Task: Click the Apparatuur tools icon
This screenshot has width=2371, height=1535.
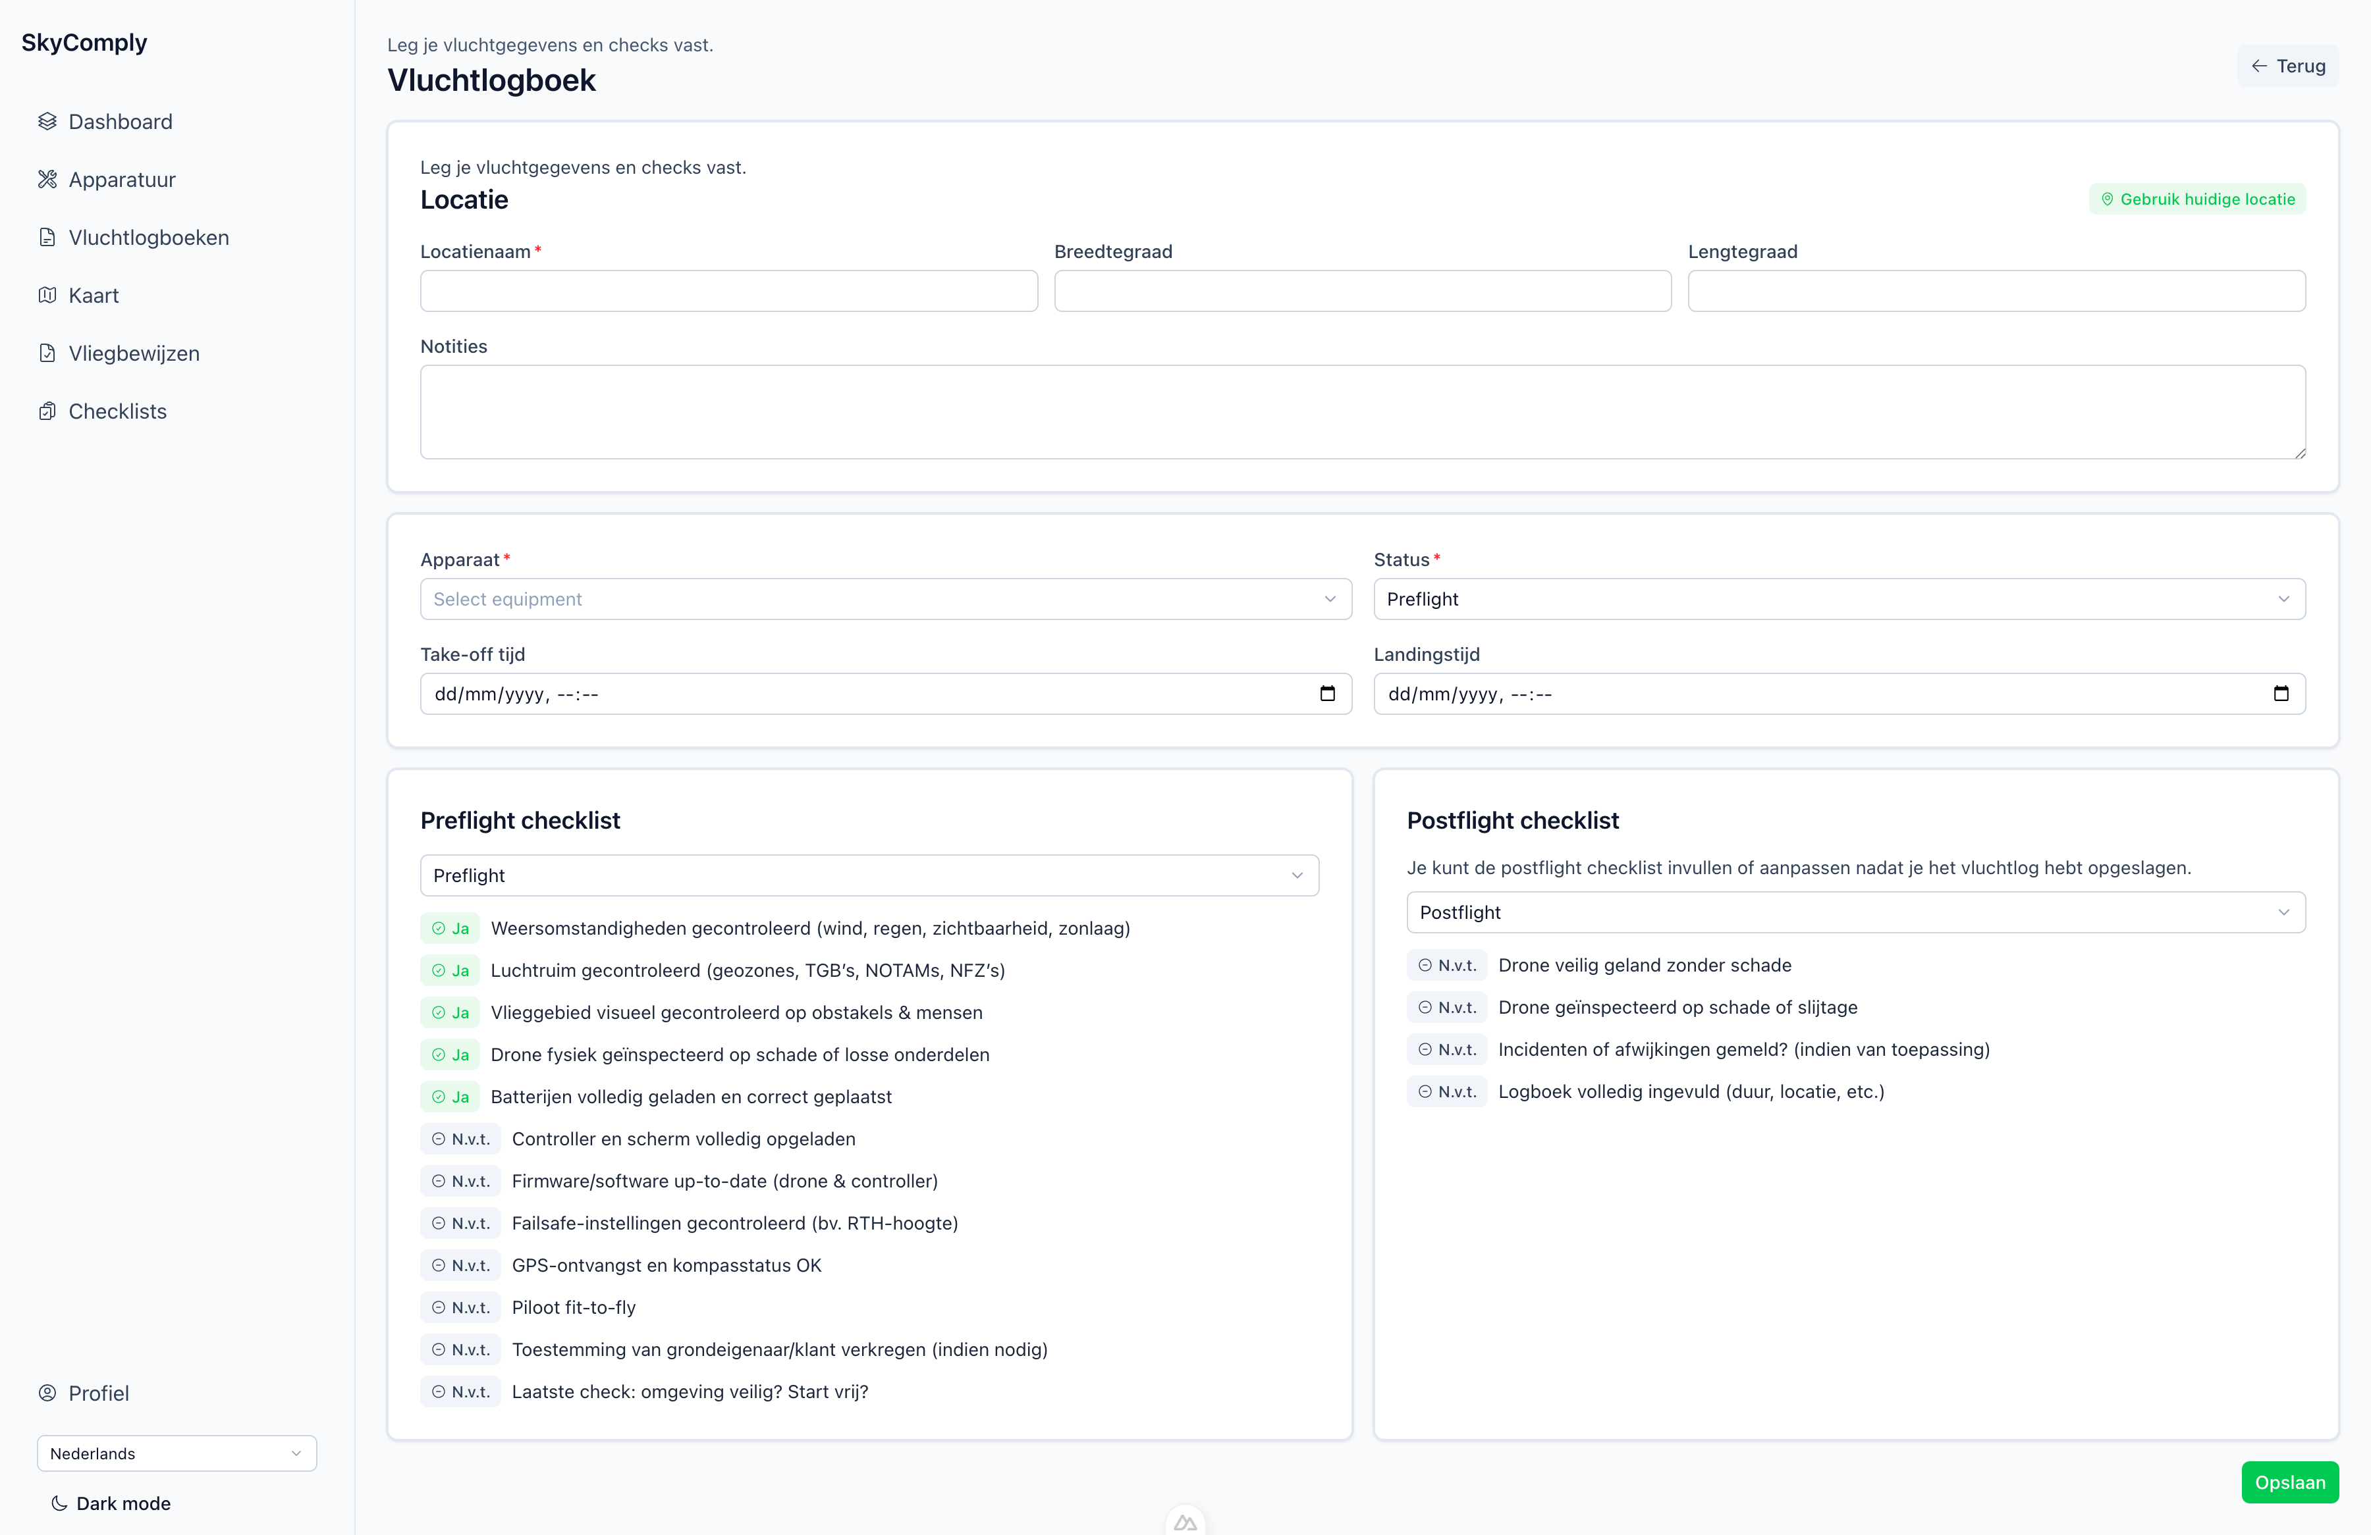Action: pyautogui.click(x=47, y=179)
